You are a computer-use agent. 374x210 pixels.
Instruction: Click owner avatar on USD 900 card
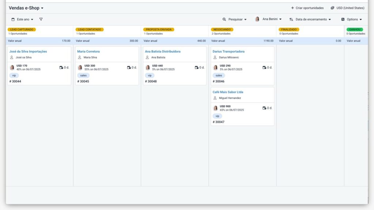coord(215,108)
